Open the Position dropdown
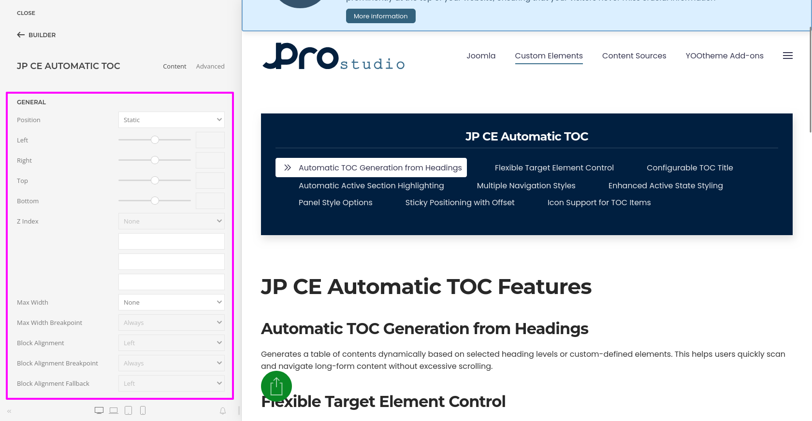 pyautogui.click(x=172, y=120)
